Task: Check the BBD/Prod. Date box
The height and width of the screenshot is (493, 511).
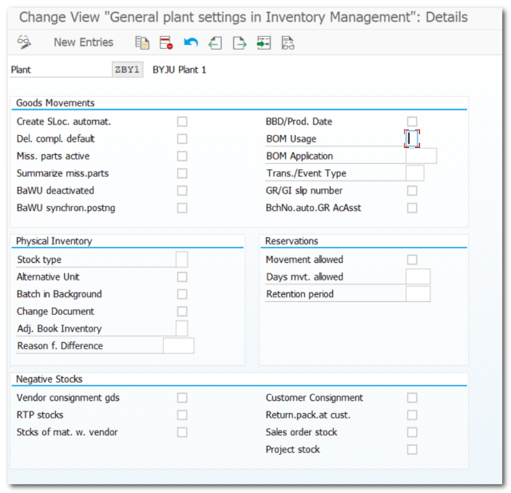Action: pyautogui.click(x=412, y=121)
